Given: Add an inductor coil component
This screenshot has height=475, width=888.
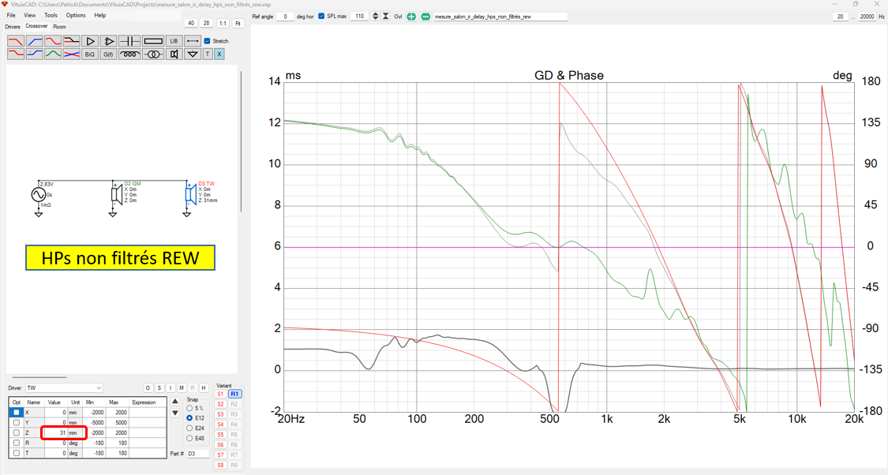Looking at the screenshot, I should click(x=129, y=54).
